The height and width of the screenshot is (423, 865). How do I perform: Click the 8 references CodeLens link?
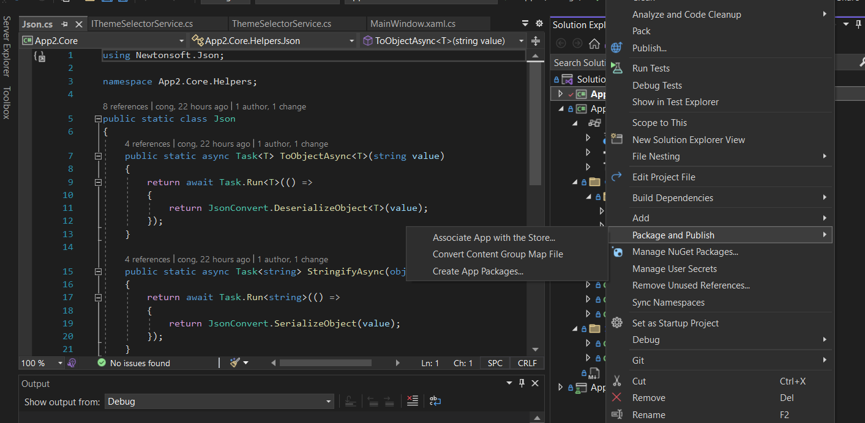click(125, 106)
